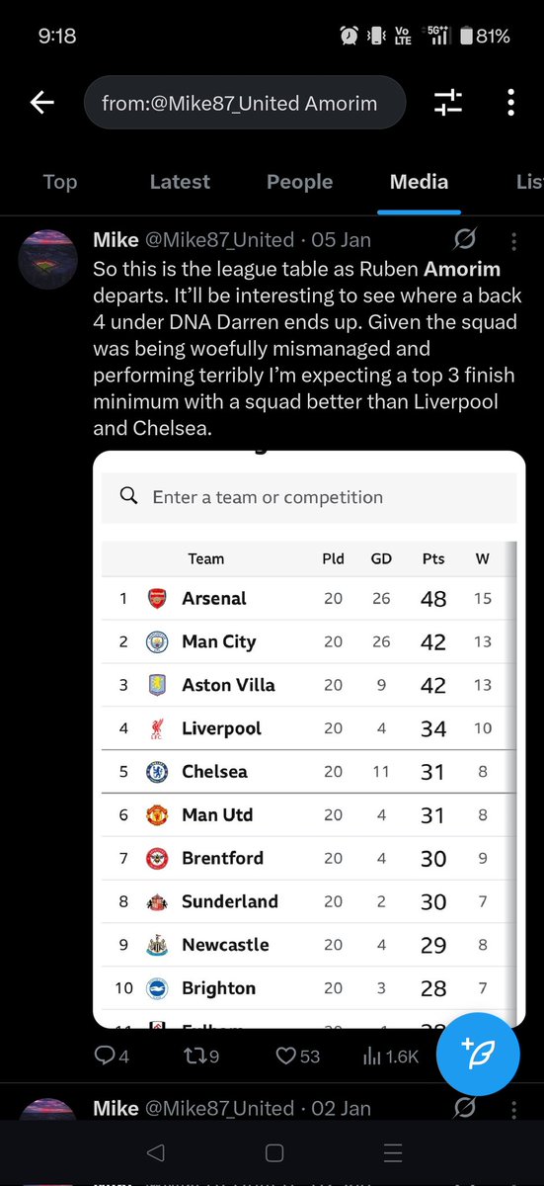Viewport: 544px width, 1186px height.
Task: Open Mike's profile picture avatar
Action: pyautogui.click(x=48, y=259)
